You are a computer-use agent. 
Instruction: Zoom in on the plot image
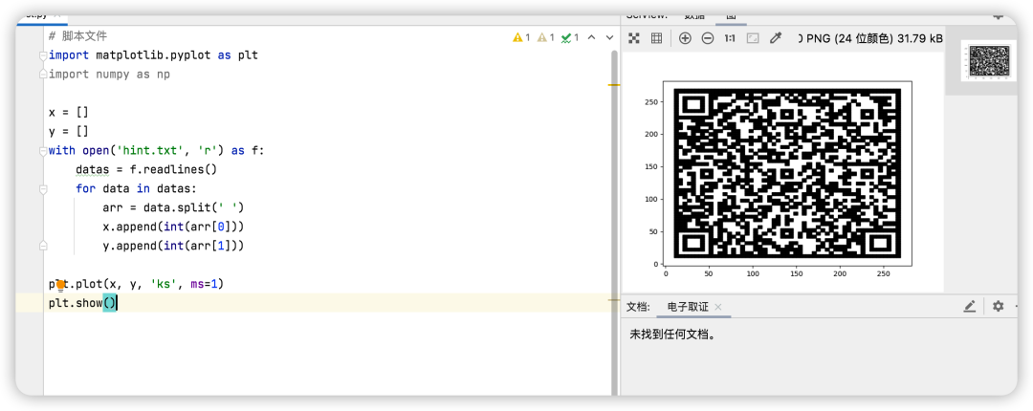coord(685,39)
